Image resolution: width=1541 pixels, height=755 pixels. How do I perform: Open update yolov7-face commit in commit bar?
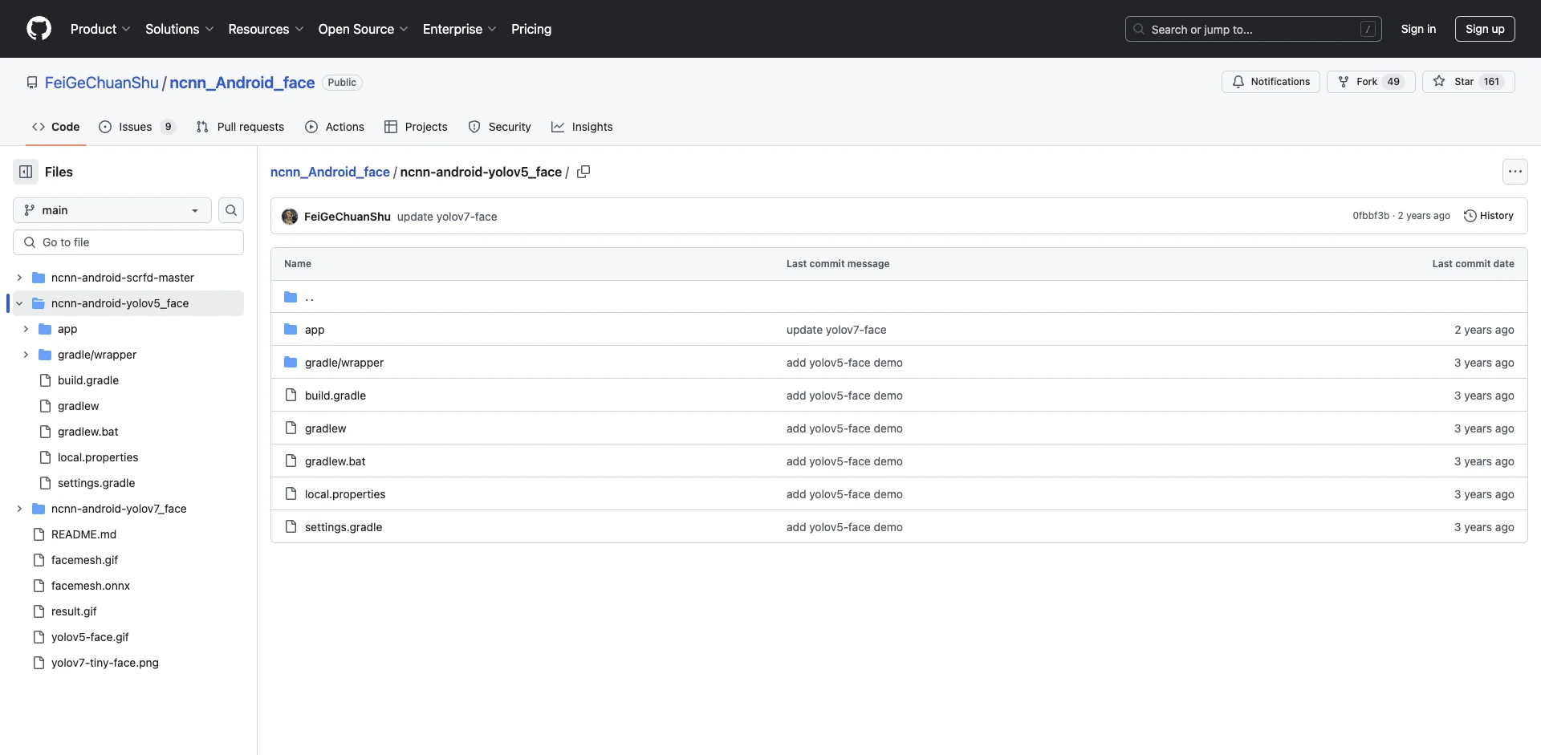447,217
